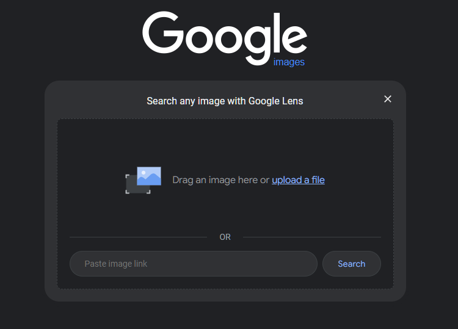Click the 'OR' separator label
The image size is (458, 329).
pos(225,237)
